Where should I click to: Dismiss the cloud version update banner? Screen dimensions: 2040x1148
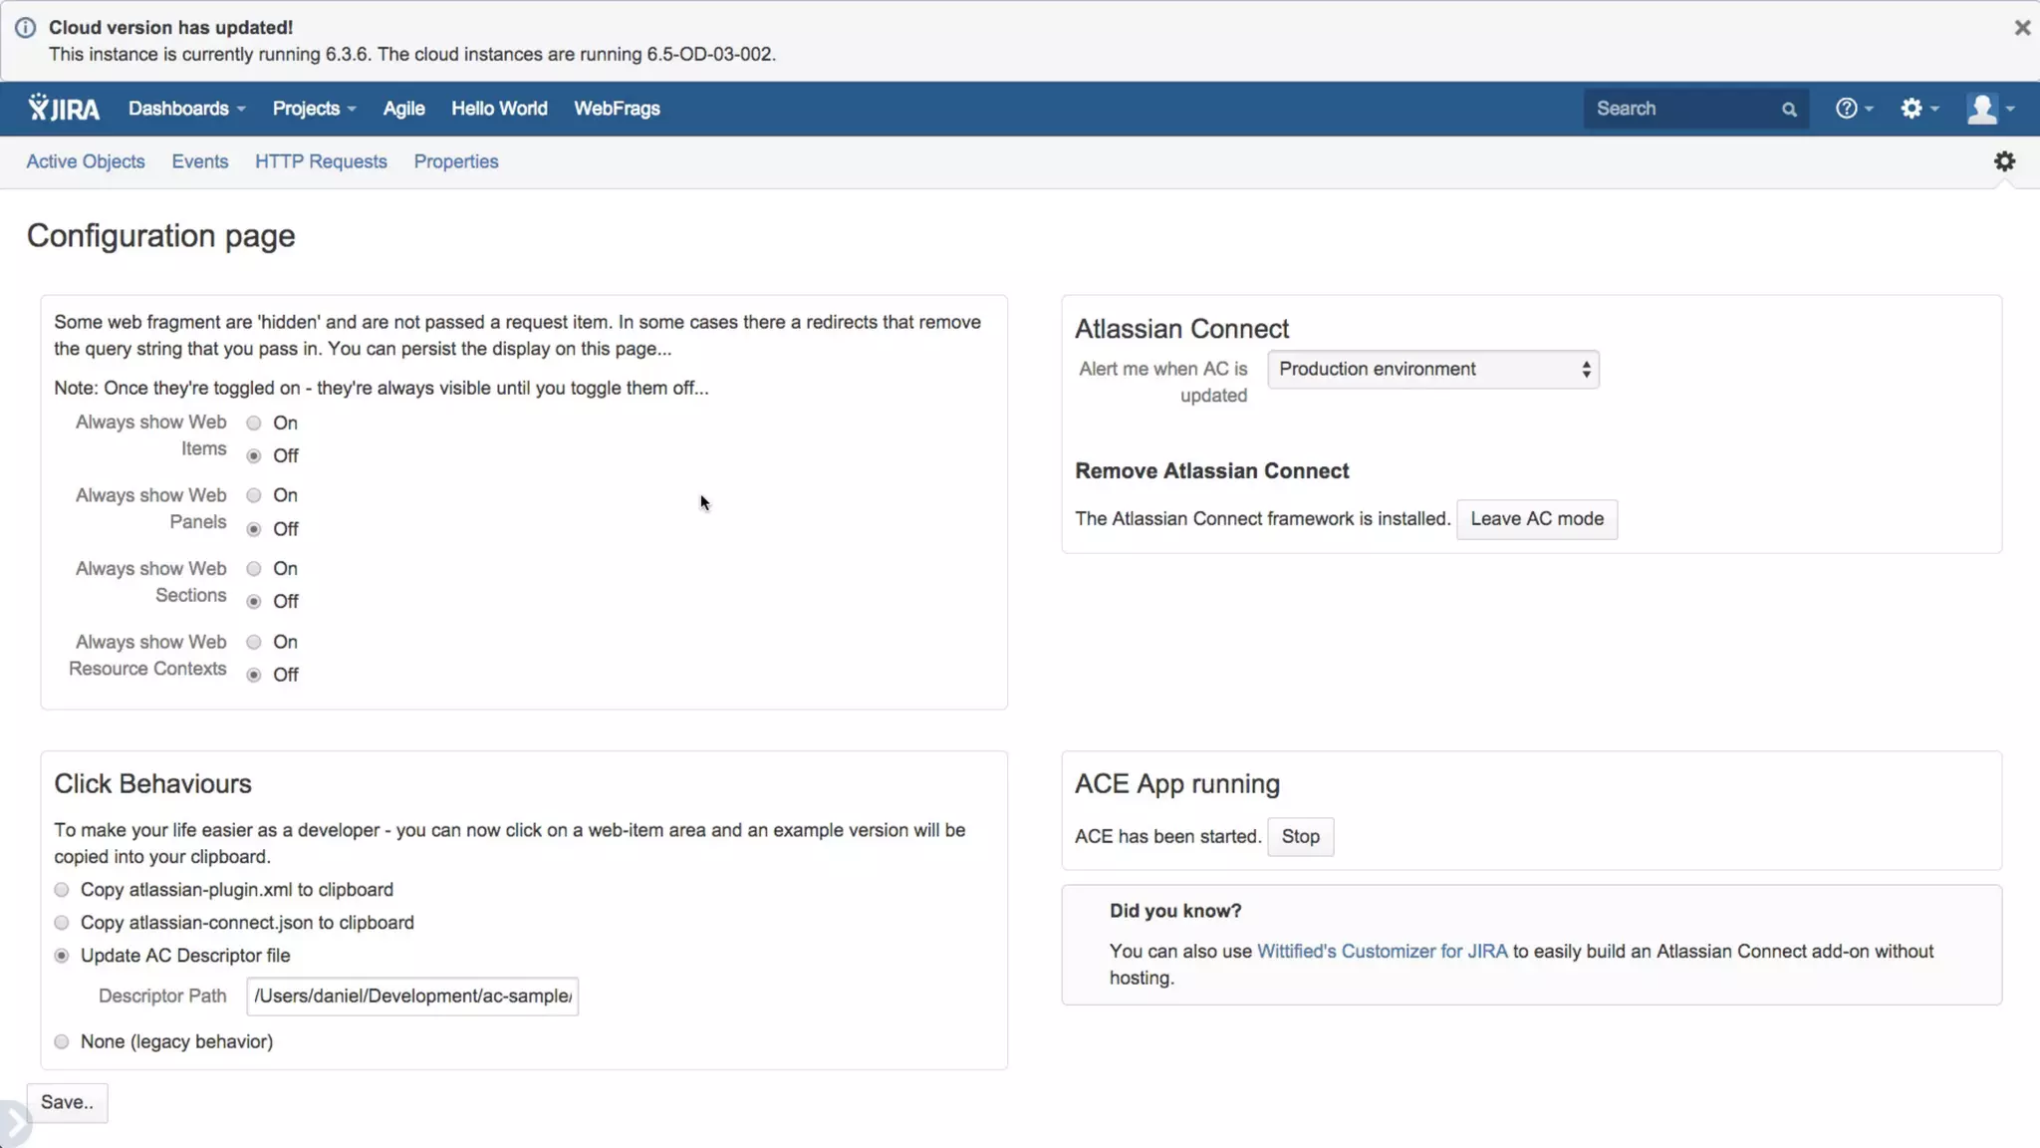(x=2022, y=28)
